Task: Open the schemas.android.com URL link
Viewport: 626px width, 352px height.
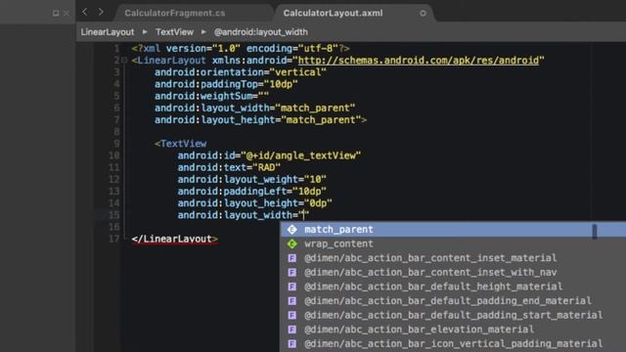Action: (x=419, y=61)
